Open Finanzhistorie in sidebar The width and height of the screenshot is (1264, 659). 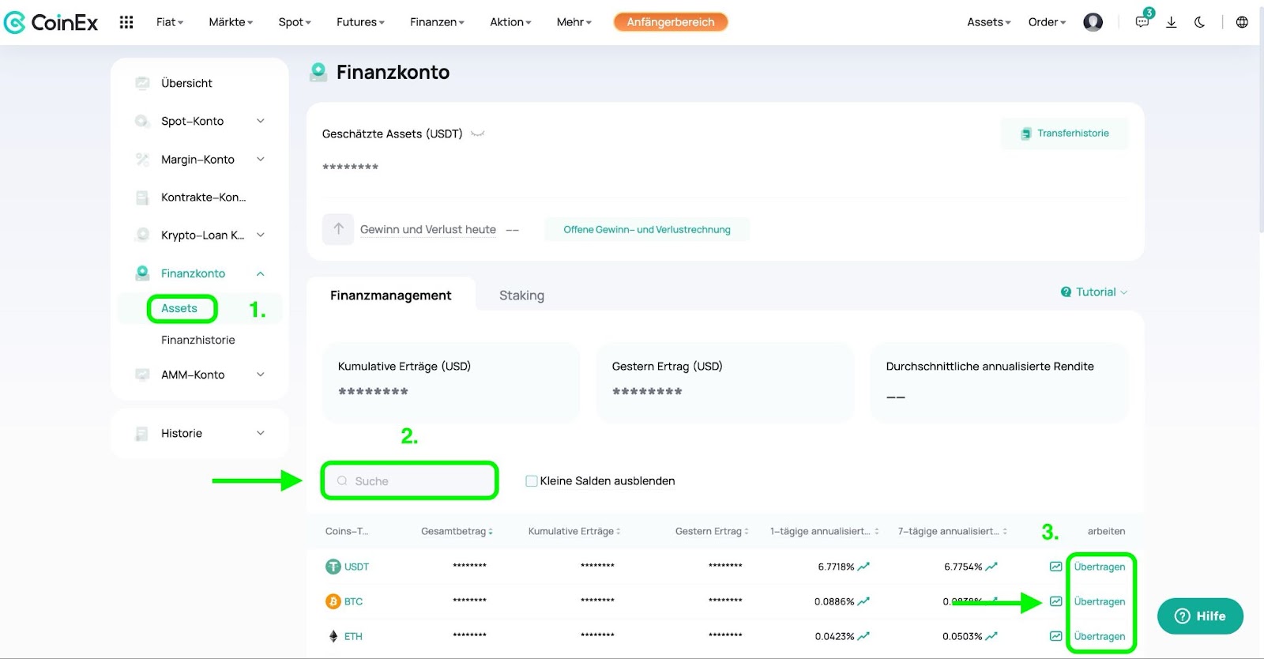tap(198, 340)
